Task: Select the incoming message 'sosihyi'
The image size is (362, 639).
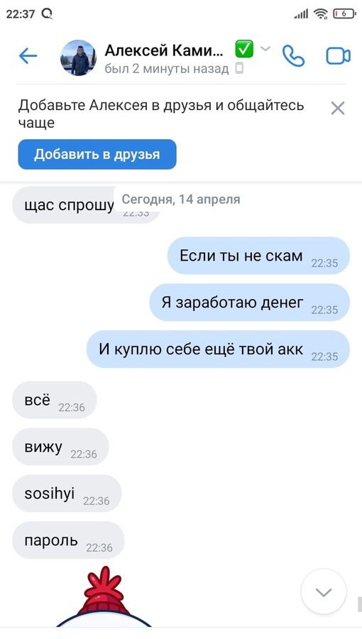Action: 67,493
